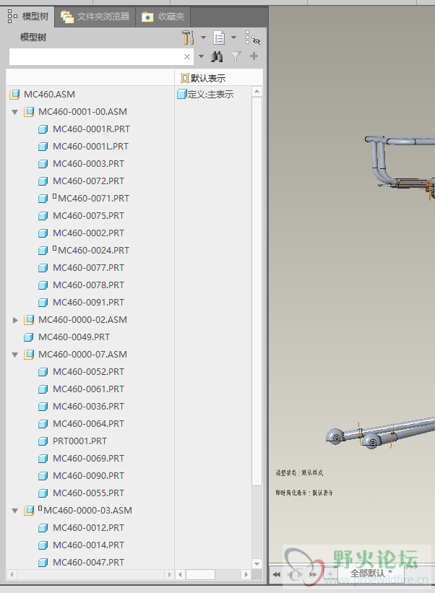This screenshot has height=593, width=435.
Task: Select MC460-0001-00.ASM in tree
Action: tap(82, 112)
